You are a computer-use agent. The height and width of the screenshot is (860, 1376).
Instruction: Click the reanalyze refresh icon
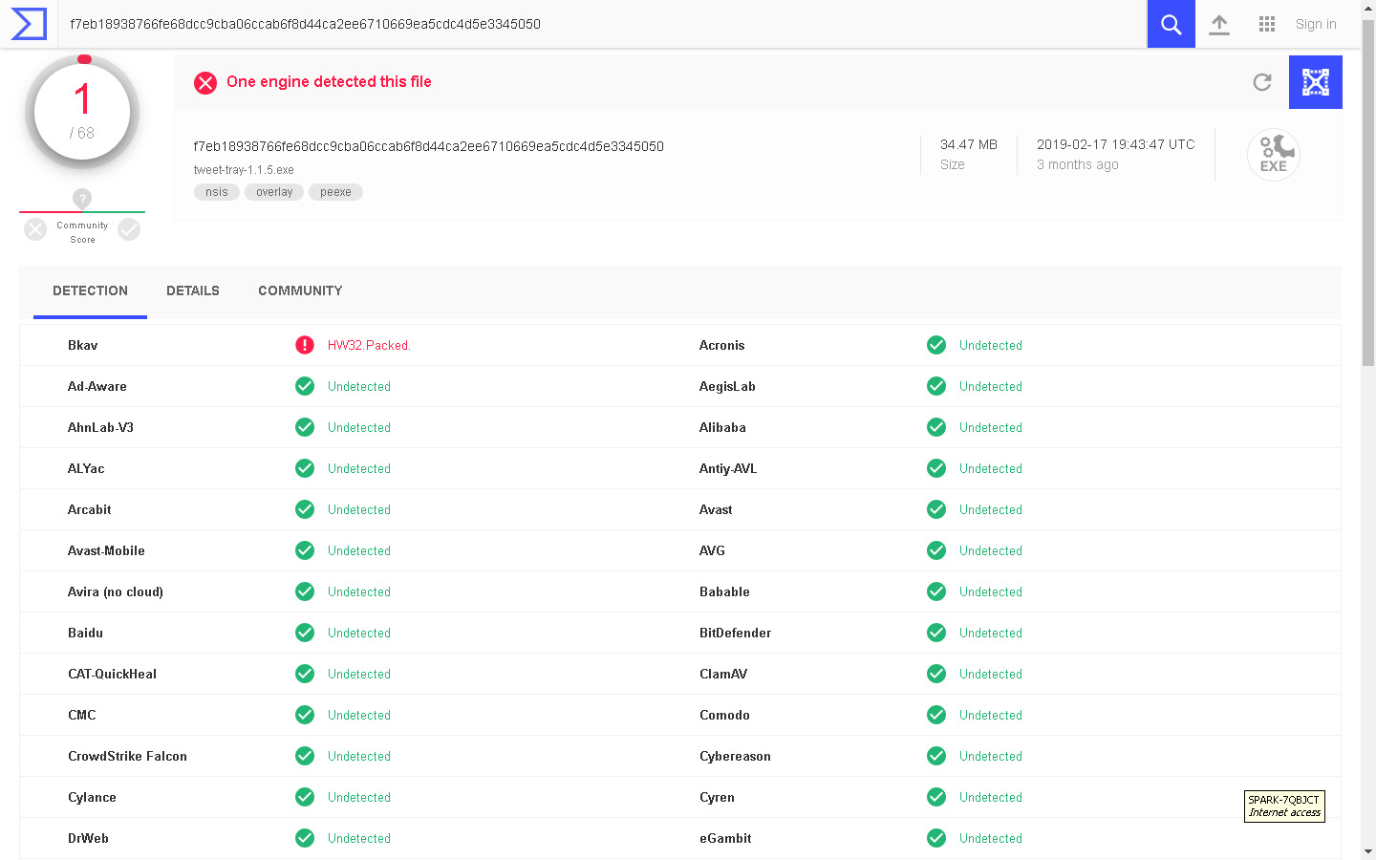coord(1262,82)
